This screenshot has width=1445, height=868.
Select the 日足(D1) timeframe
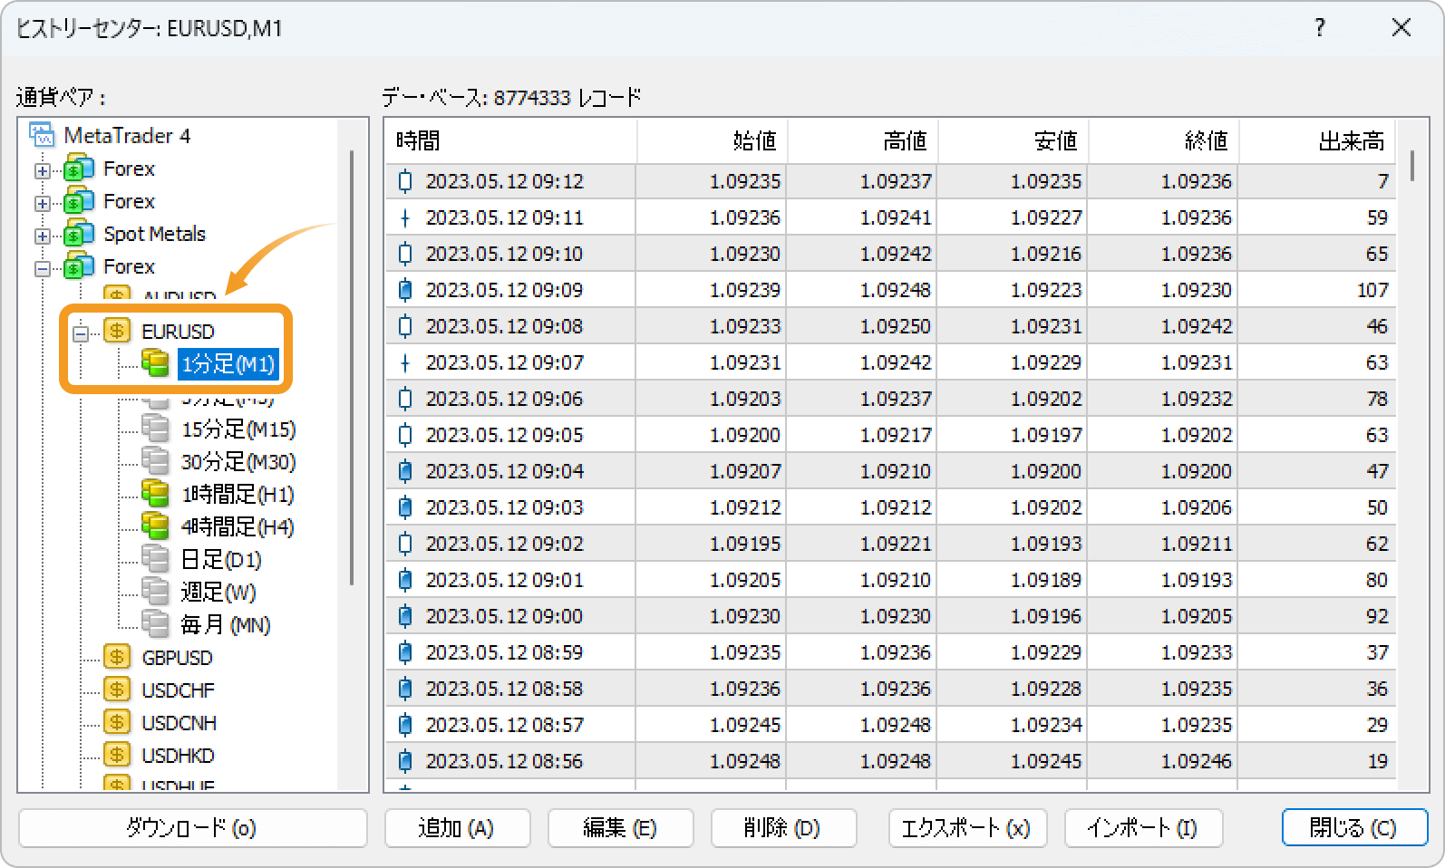[x=221, y=560]
